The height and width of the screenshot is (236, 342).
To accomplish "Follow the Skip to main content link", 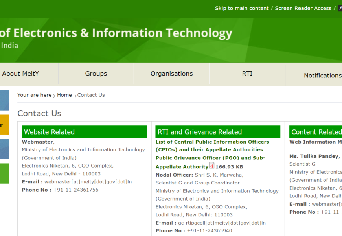I will [242, 8].
